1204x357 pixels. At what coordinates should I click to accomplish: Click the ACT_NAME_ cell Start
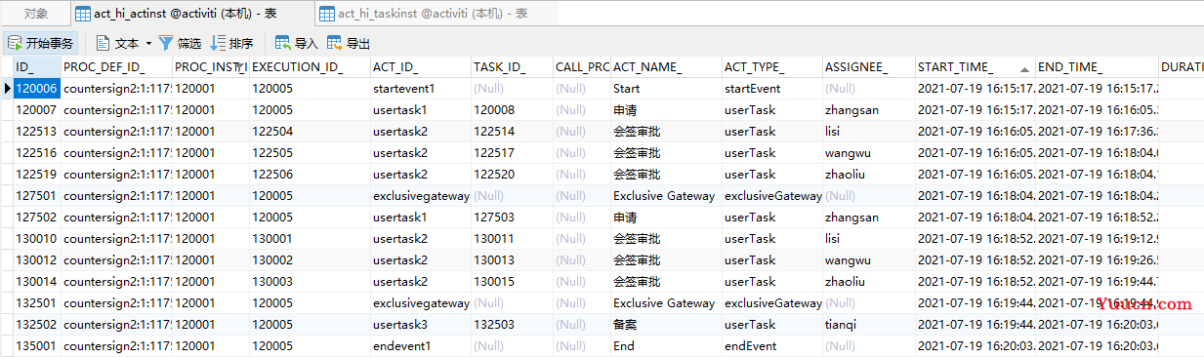pos(665,88)
